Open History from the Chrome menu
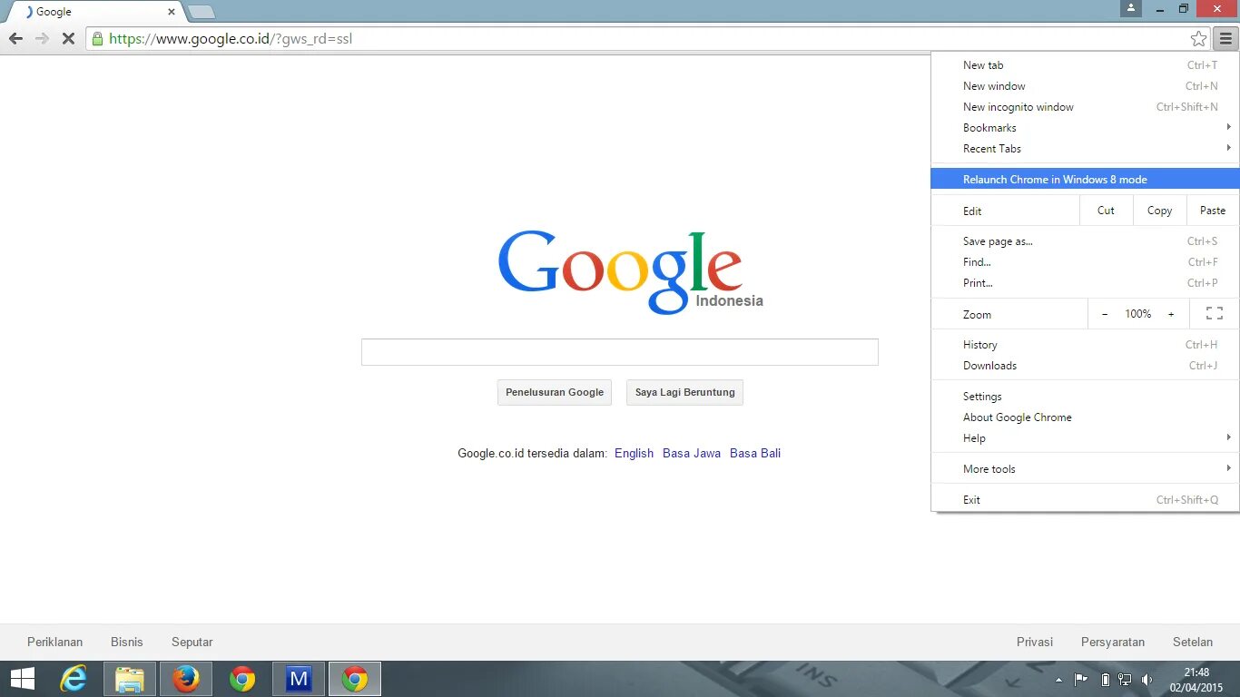The height and width of the screenshot is (697, 1240). click(1086, 345)
